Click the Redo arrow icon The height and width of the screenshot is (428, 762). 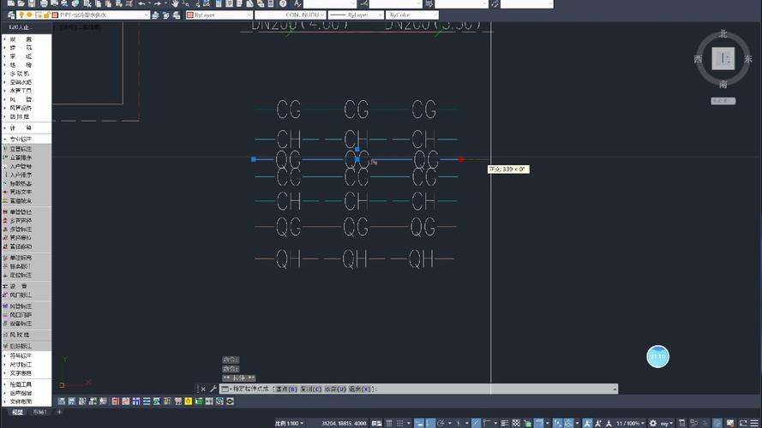tap(159, 4)
